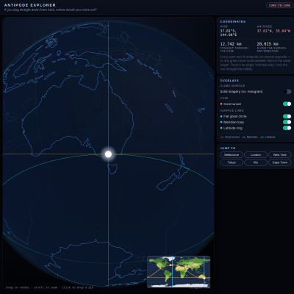Click the glowing white location pin on globe
294x294 pixels.
point(108,154)
